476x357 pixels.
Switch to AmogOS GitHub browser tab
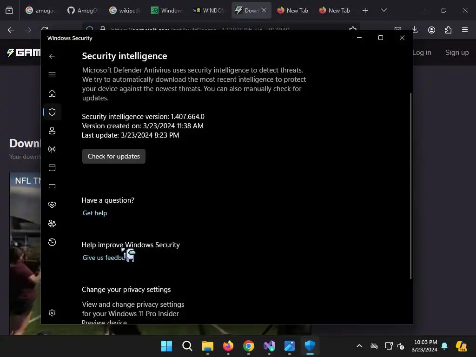(x=83, y=10)
